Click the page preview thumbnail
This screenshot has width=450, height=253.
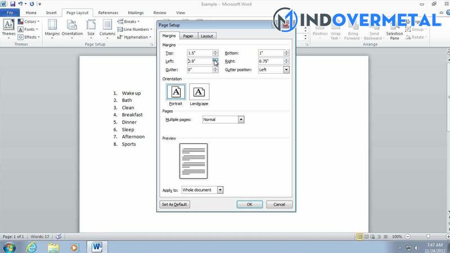(x=193, y=161)
